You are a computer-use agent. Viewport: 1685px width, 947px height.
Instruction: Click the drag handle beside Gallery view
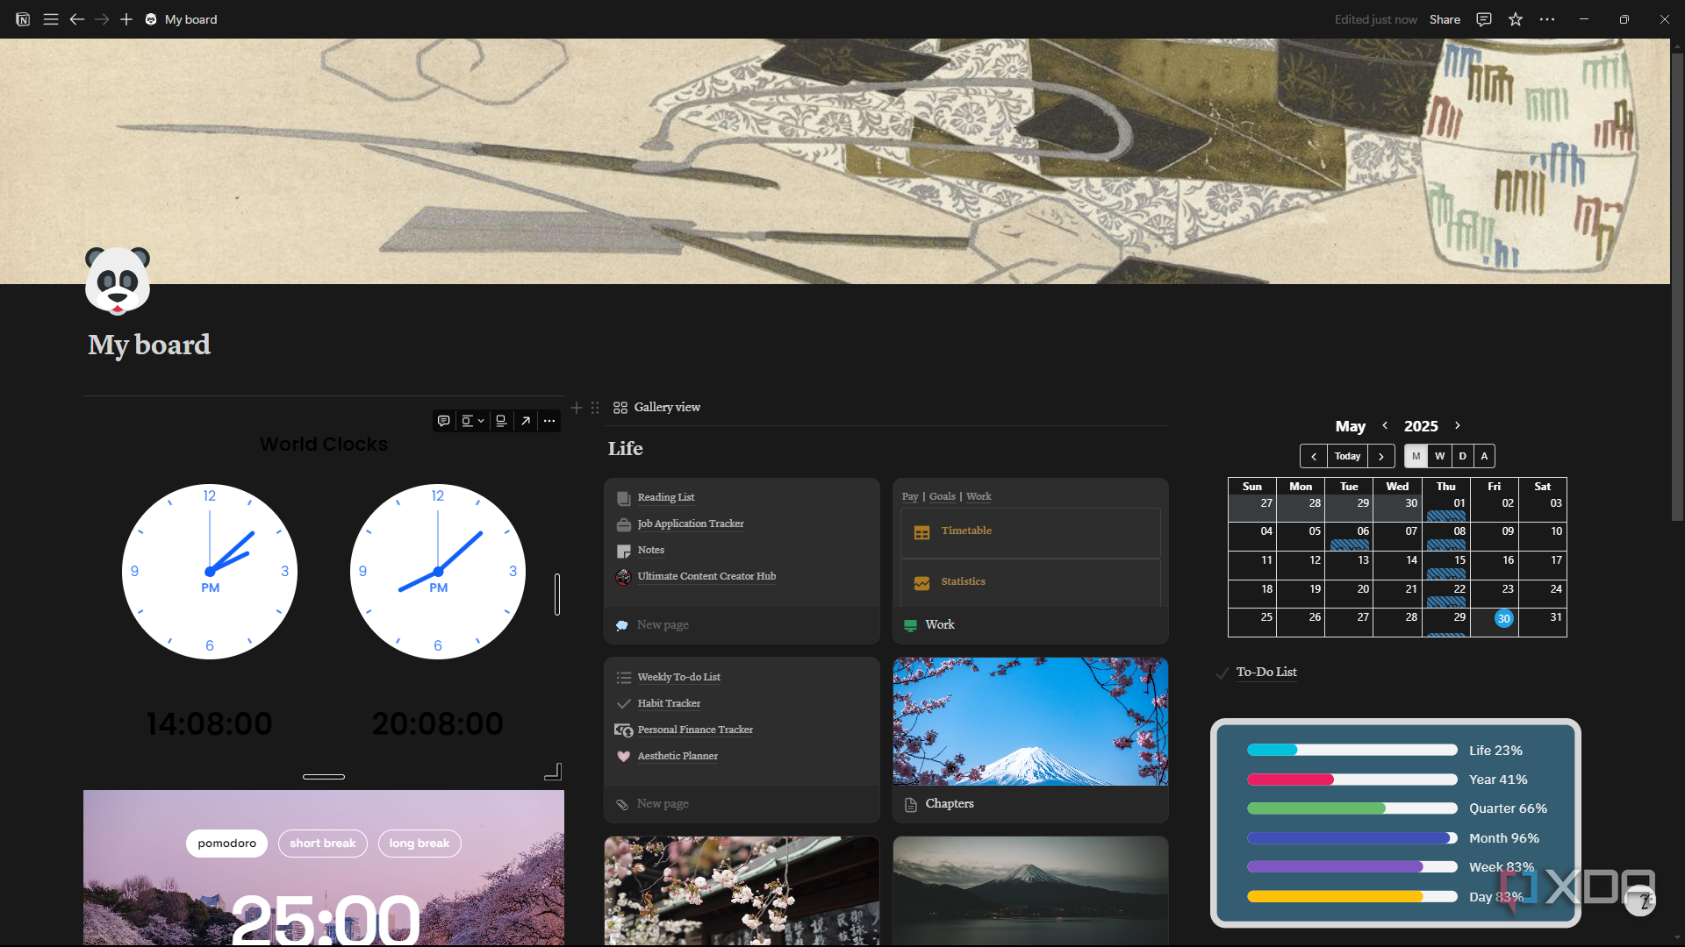(595, 408)
